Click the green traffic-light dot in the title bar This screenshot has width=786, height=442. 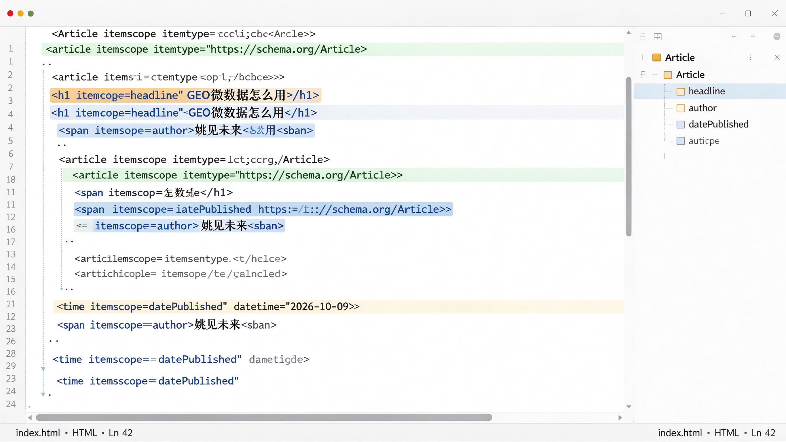click(31, 14)
